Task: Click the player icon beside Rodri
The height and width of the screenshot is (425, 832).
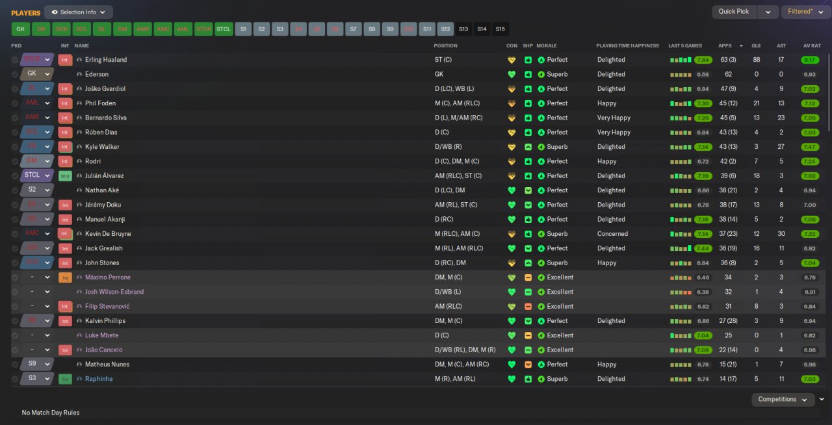Action: pyautogui.click(x=79, y=161)
